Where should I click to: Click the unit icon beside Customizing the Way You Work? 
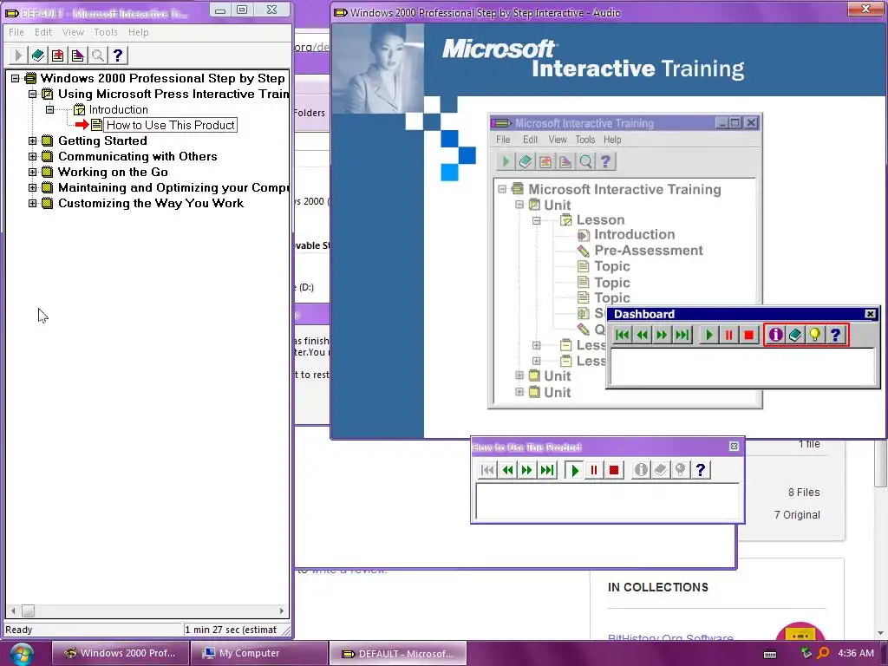click(48, 203)
